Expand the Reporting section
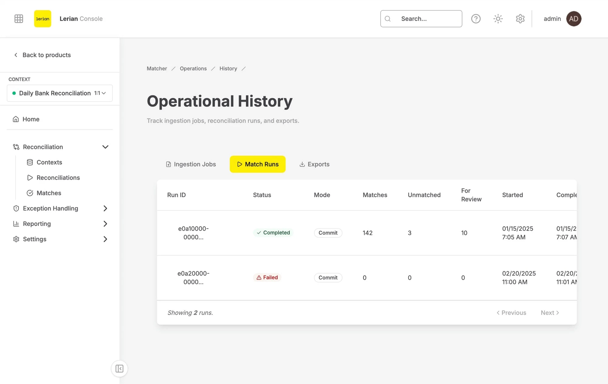Image resolution: width=608 pixels, height=384 pixels. pos(105,224)
